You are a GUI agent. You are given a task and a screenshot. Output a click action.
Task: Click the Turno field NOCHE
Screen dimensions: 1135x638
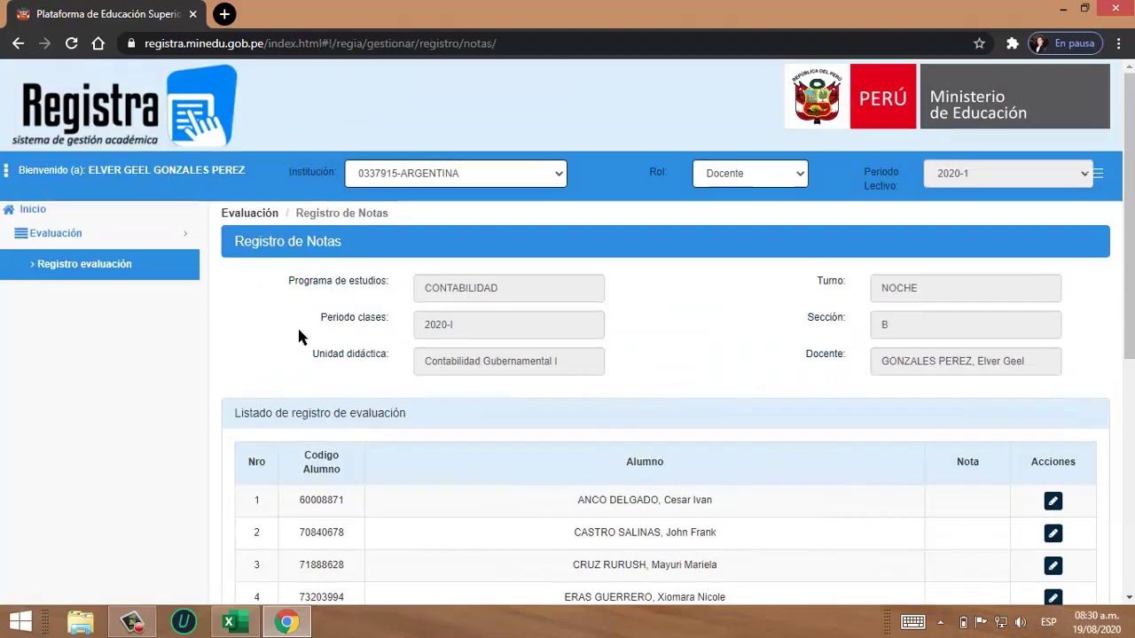(x=966, y=288)
